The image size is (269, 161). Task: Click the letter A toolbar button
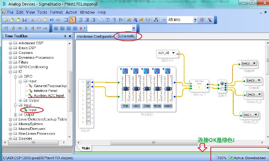[x=56, y=28]
